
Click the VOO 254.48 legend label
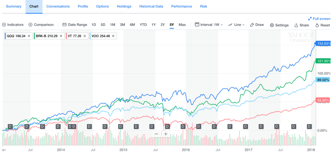coord(101,36)
